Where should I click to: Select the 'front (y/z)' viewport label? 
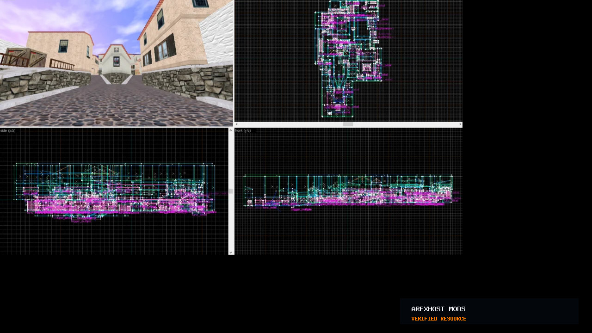pos(243,131)
